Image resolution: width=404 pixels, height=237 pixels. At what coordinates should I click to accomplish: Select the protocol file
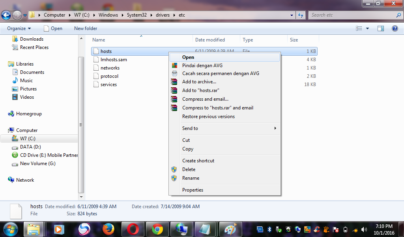[110, 76]
